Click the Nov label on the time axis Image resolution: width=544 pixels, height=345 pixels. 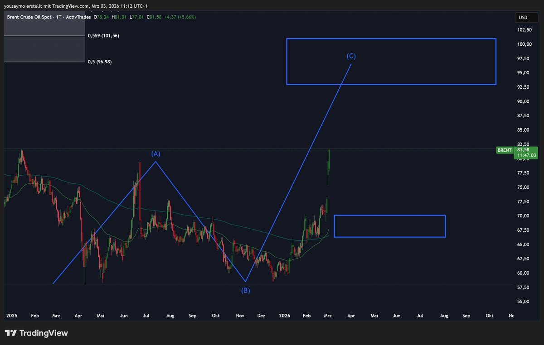[x=240, y=315]
